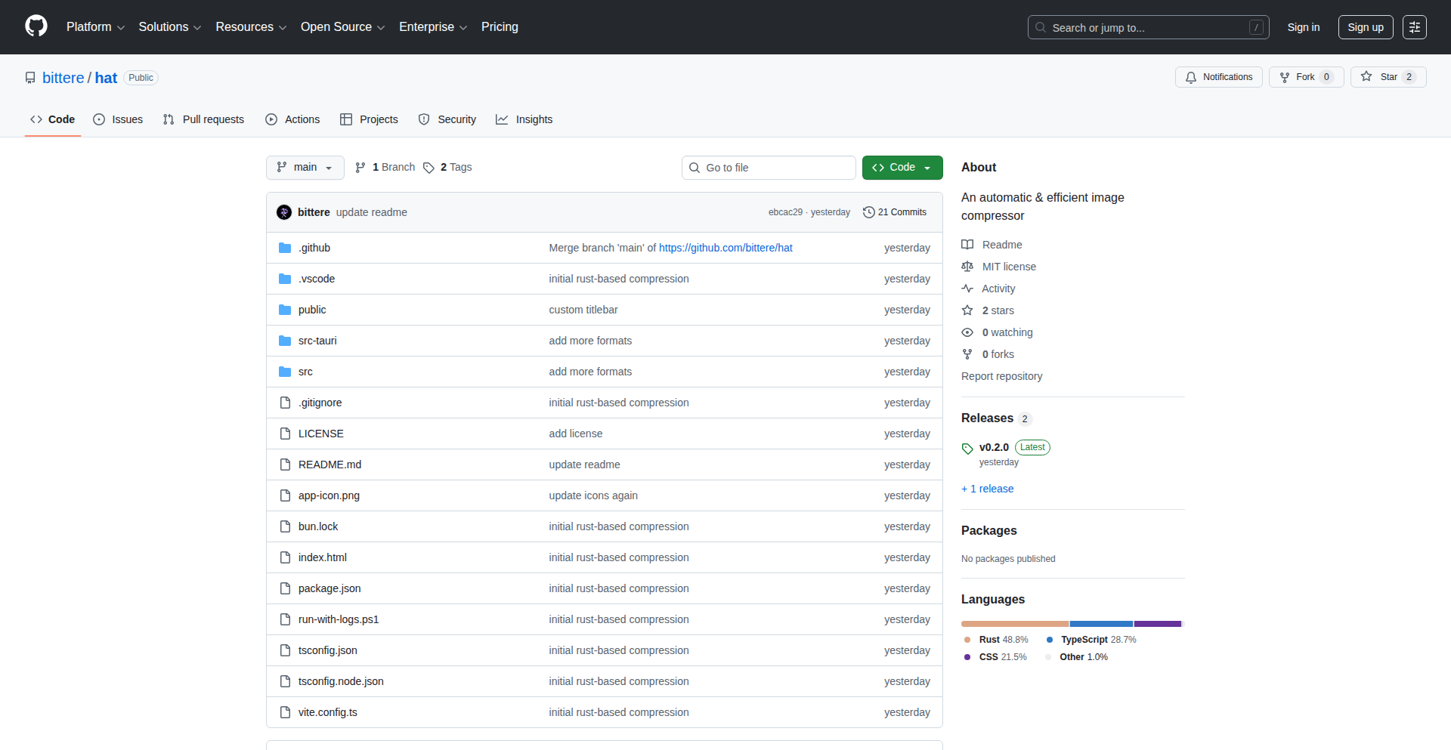Click the repository book icon next to bittere
This screenshot has height=750, width=1451.
[x=29, y=77]
